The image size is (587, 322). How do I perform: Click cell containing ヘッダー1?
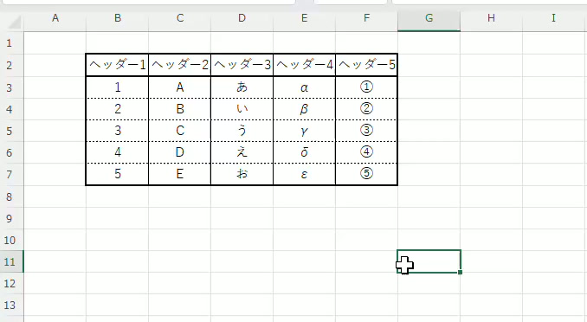118,65
